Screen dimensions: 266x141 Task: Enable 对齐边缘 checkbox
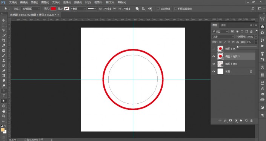[x=158, y=9]
